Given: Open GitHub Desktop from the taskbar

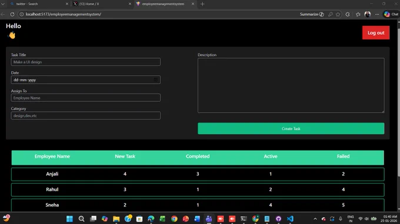Looking at the screenshot, I should 278,219.
